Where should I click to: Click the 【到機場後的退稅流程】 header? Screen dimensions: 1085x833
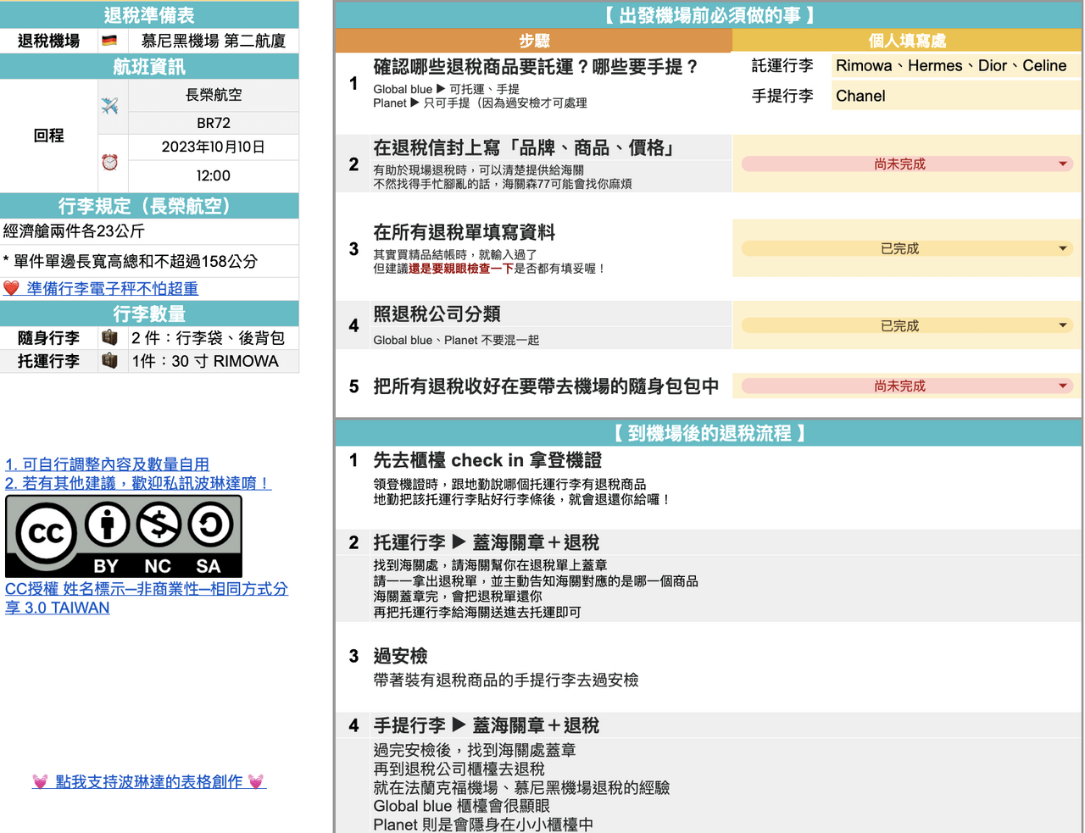(x=709, y=433)
